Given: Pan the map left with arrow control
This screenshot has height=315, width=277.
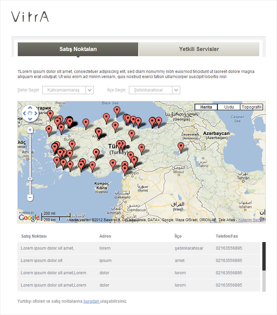Looking at the screenshot, I should pos(24,113).
